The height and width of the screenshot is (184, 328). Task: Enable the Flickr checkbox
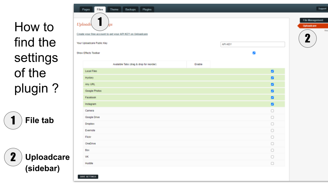point(272,137)
